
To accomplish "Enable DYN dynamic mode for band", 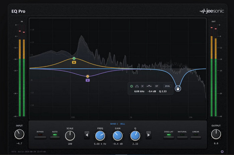I will pos(167,86).
